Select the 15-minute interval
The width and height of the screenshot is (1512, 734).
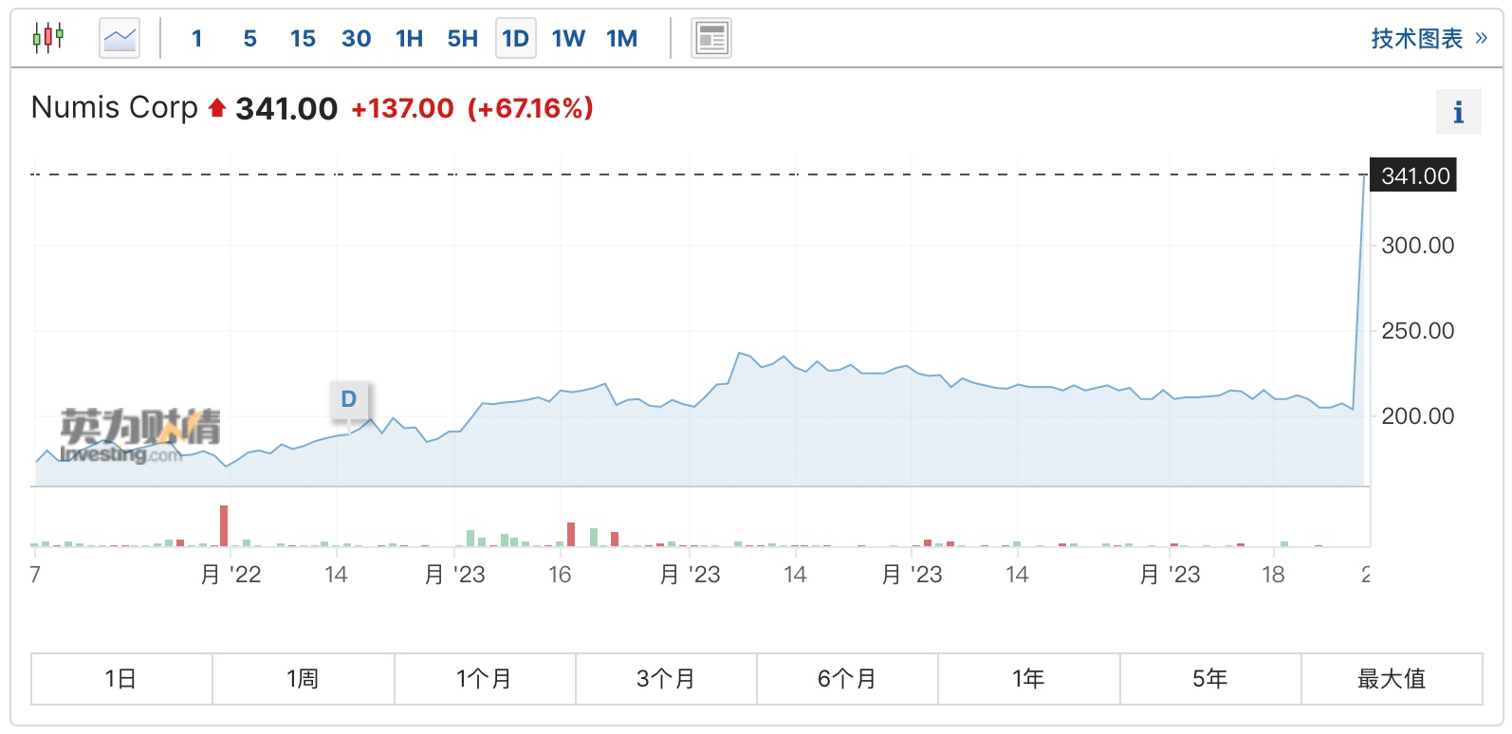click(x=303, y=38)
